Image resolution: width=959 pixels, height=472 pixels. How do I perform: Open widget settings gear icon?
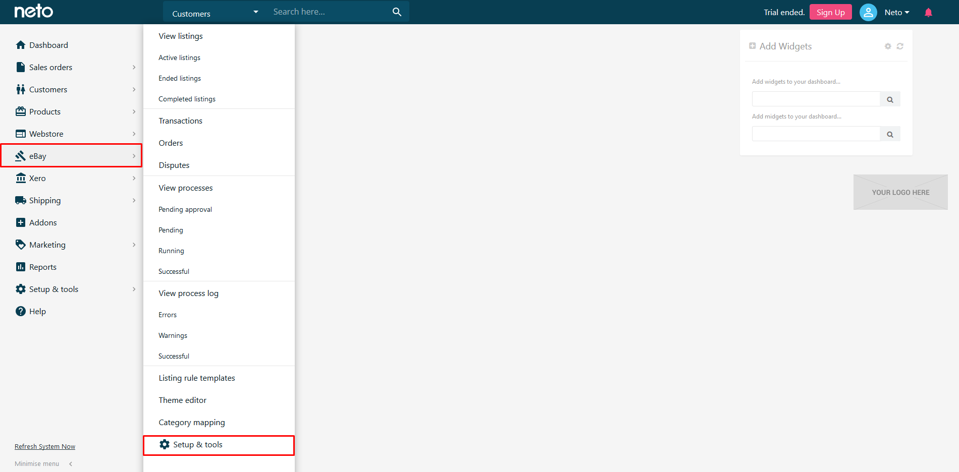[x=888, y=46]
